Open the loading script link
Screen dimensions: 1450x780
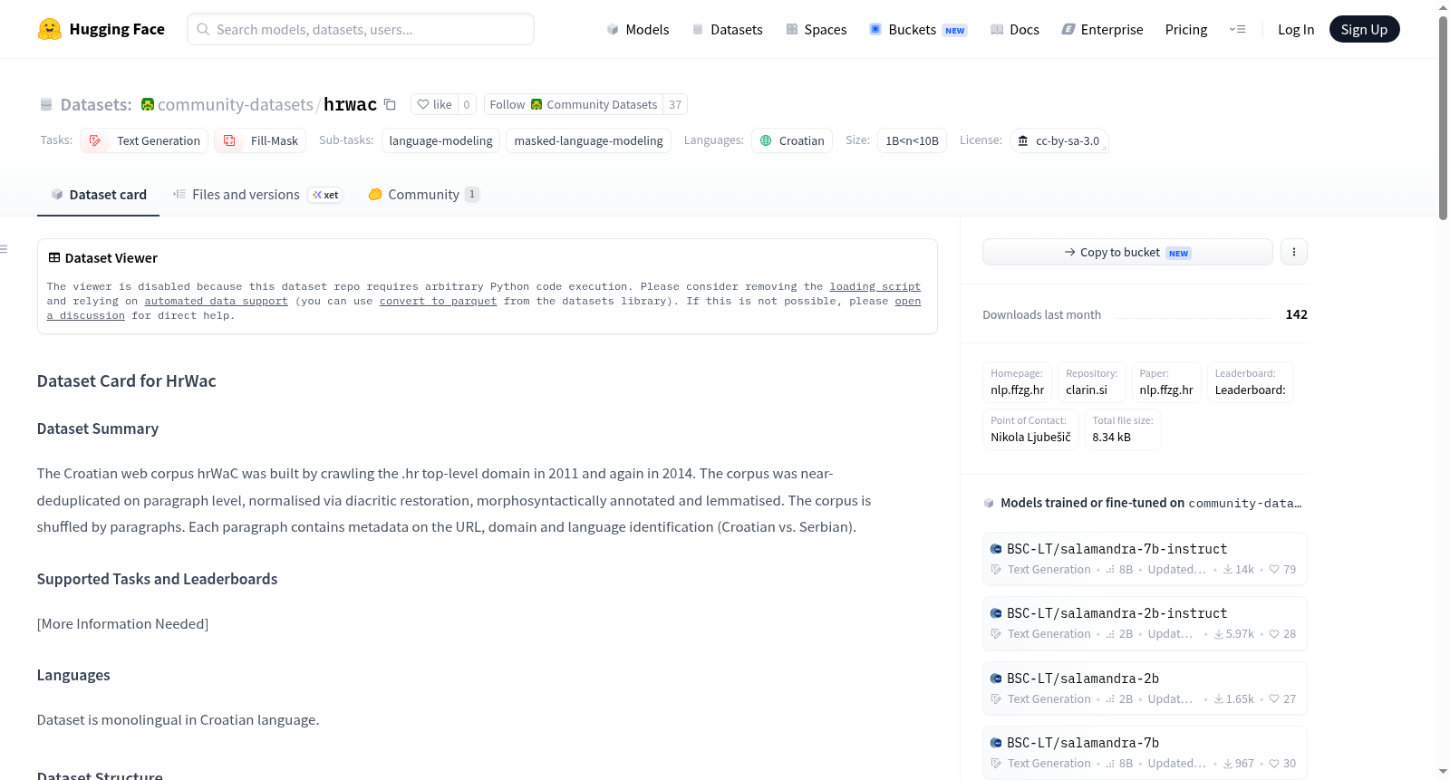[x=875, y=286]
